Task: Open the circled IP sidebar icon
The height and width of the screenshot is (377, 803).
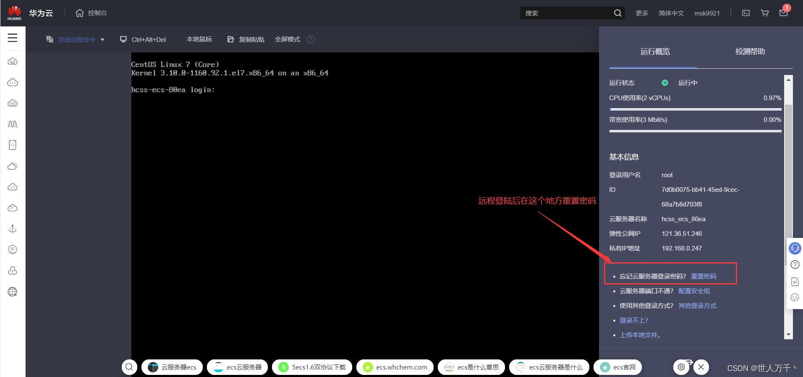Action: click(x=13, y=250)
